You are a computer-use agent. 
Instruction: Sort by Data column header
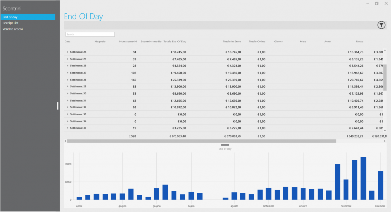[67, 42]
